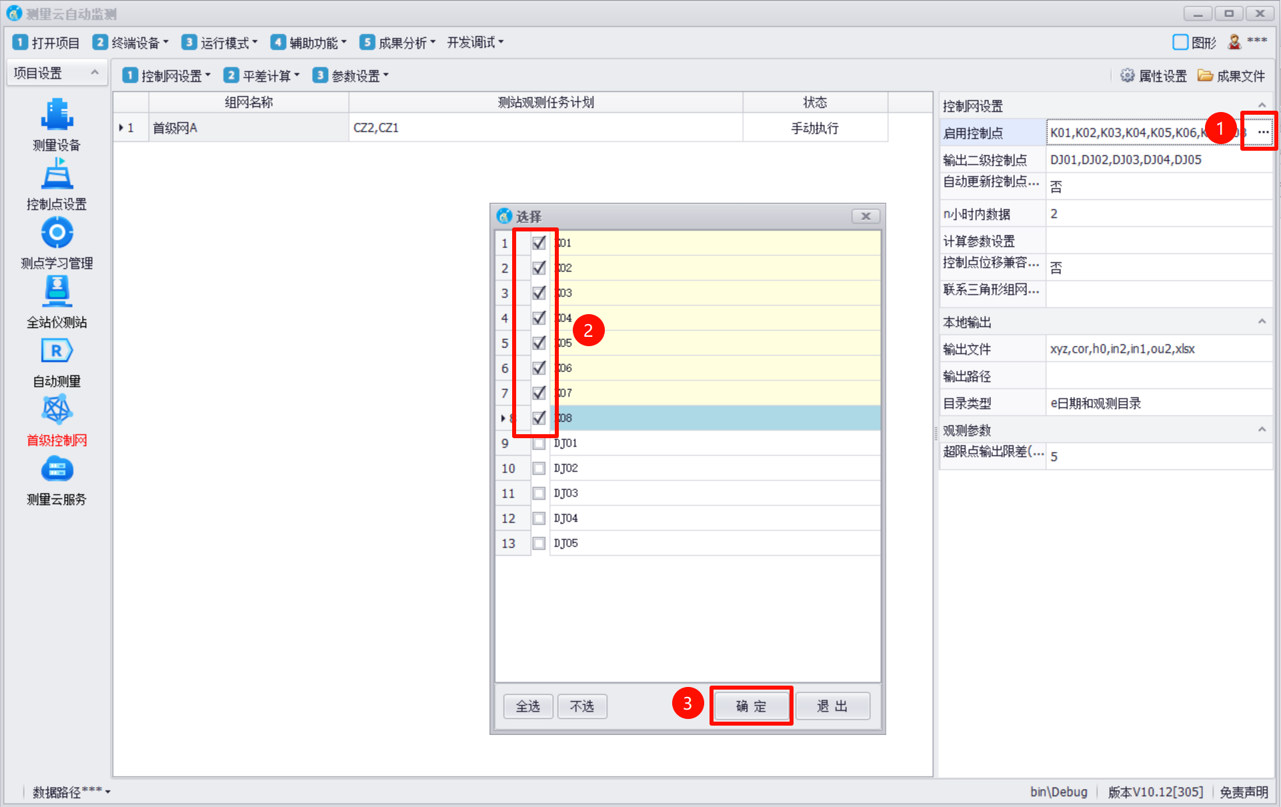Click the 属性设置 gear icon
The image size is (1281, 807).
coord(1127,75)
